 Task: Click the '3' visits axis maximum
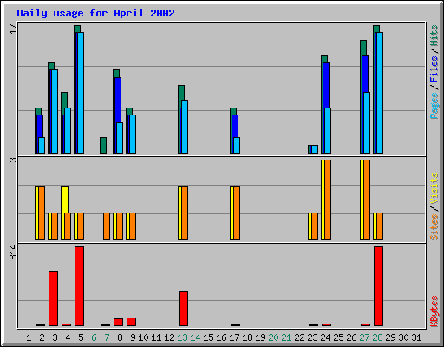click(x=13, y=160)
